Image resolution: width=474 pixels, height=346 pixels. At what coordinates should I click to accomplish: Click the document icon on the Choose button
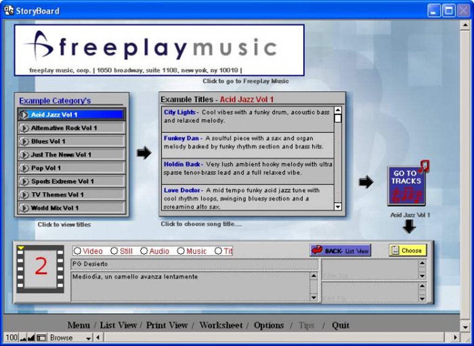coord(395,250)
